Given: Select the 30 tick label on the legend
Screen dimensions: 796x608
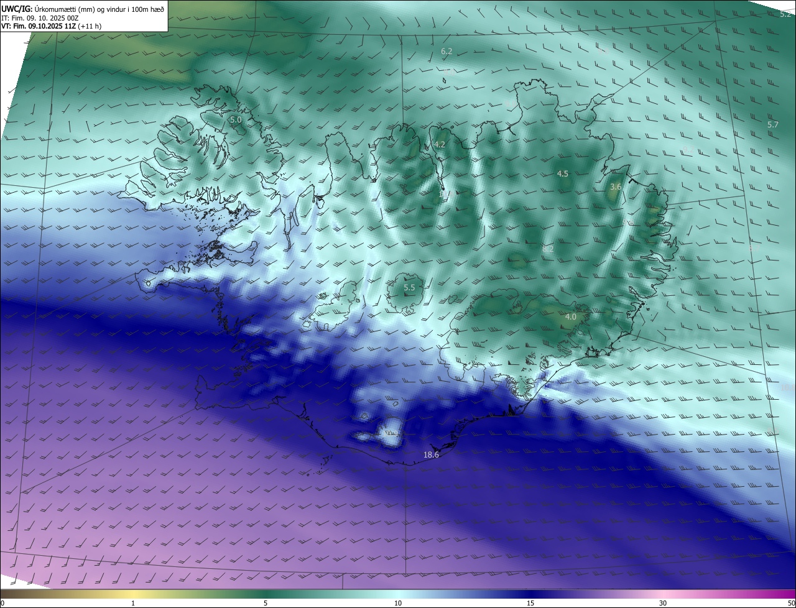Looking at the screenshot, I should [x=663, y=603].
